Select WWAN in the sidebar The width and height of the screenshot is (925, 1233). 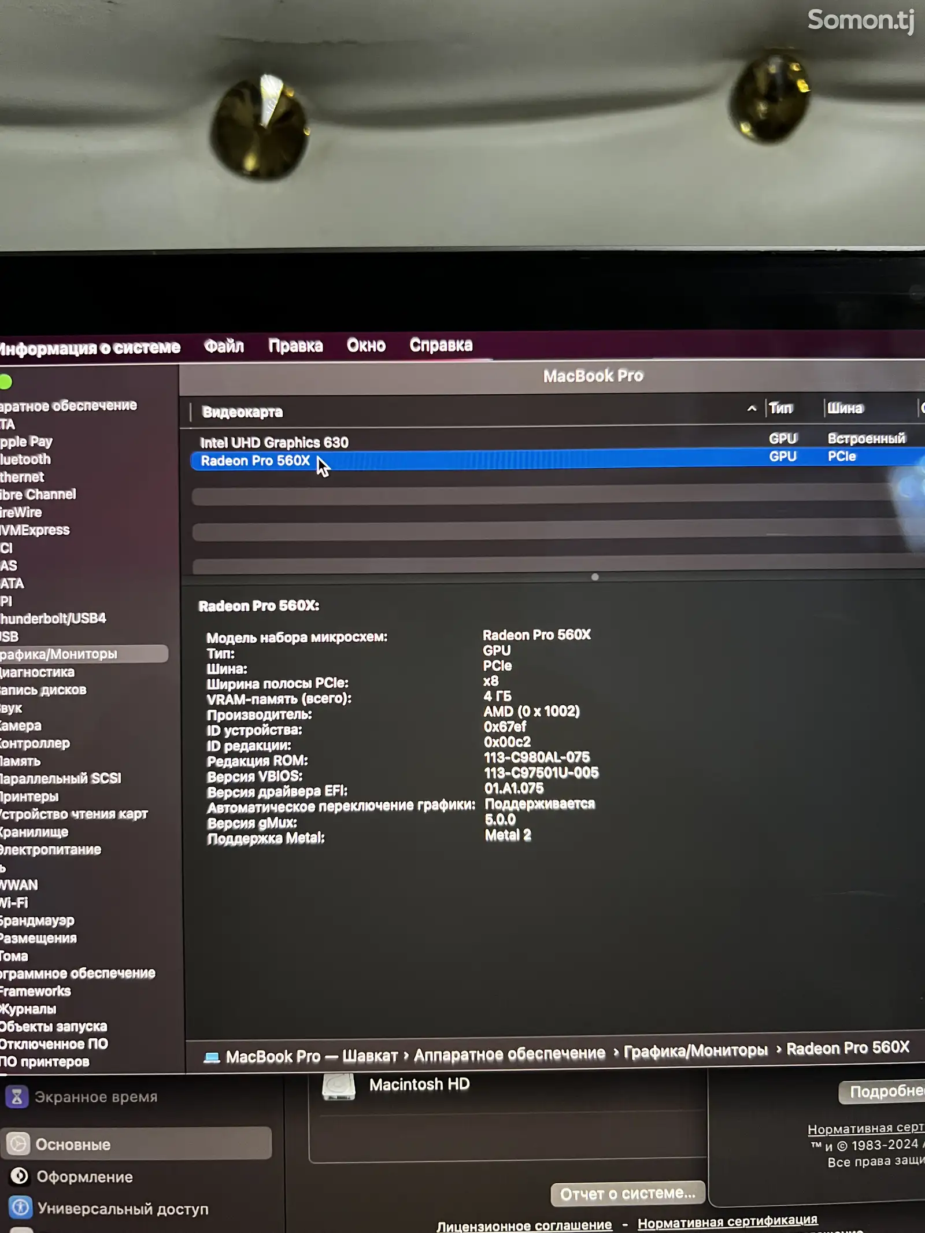(19, 885)
